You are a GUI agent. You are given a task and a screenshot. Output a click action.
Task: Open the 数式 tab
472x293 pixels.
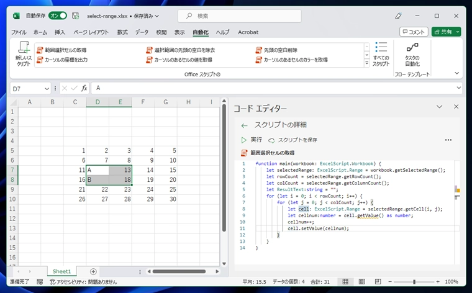coord(122,32)
